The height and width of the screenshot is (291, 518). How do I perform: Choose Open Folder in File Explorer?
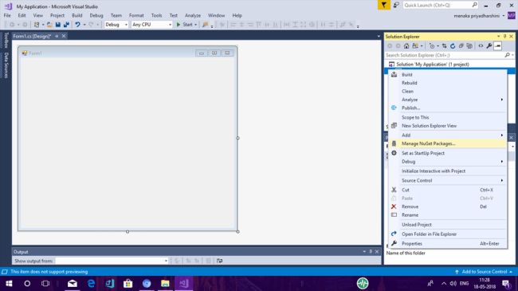tap(448, 234)
